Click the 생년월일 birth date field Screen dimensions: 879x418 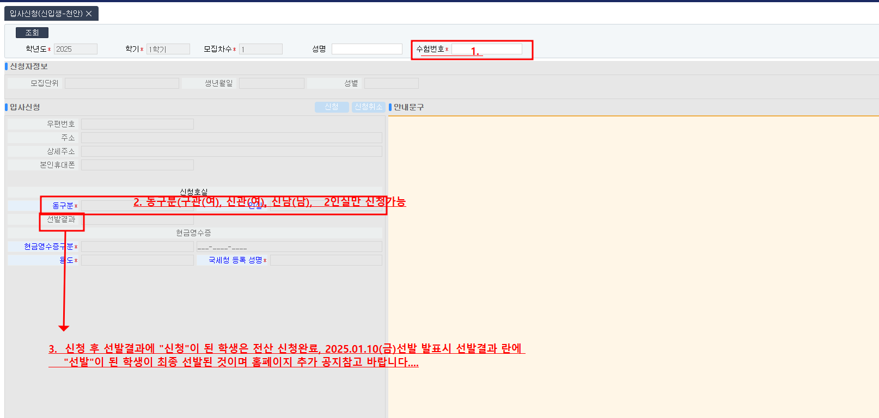(271, 83)
